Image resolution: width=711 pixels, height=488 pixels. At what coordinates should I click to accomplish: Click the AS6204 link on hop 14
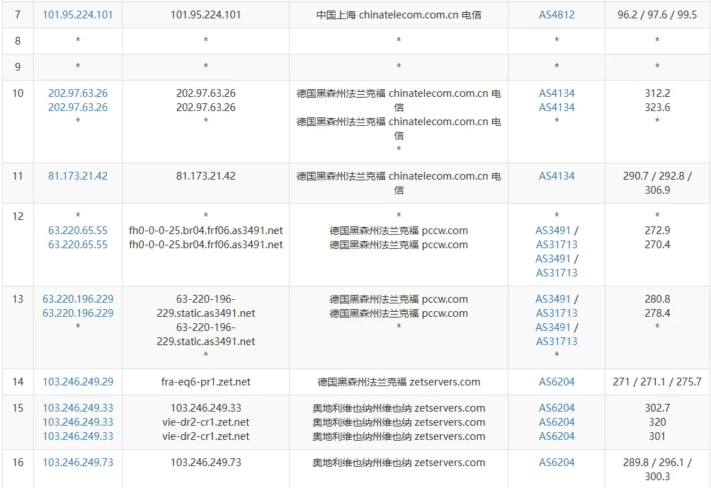556,381
